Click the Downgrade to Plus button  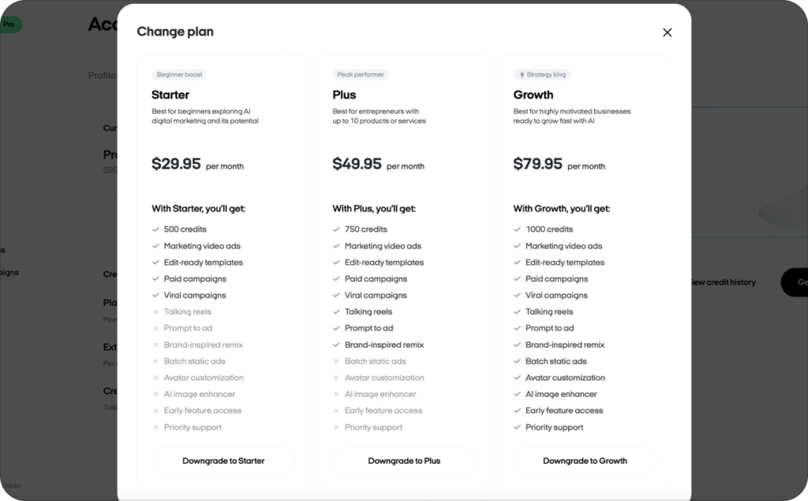coord(404,460)
